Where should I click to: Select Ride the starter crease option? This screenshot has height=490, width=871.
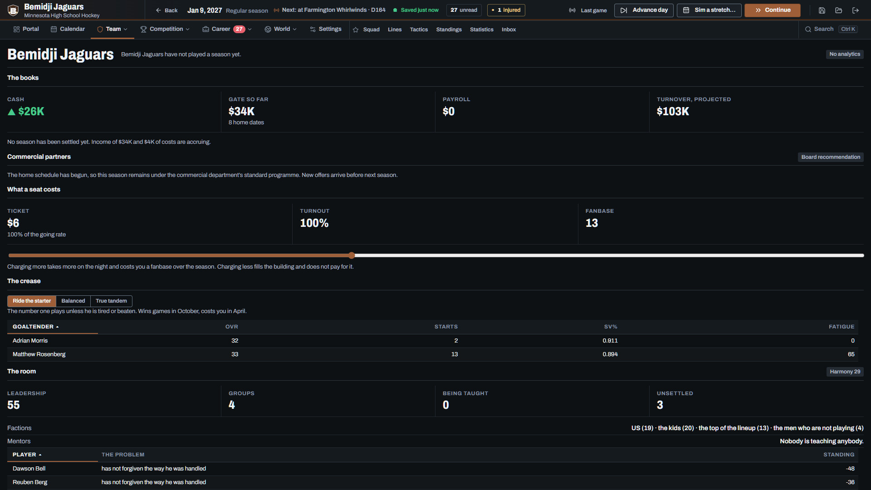(32, 301)
